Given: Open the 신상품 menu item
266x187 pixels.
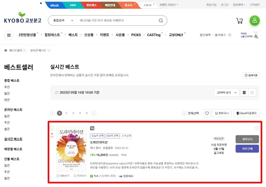Looking at the screenshot, I should coord(89,35).
